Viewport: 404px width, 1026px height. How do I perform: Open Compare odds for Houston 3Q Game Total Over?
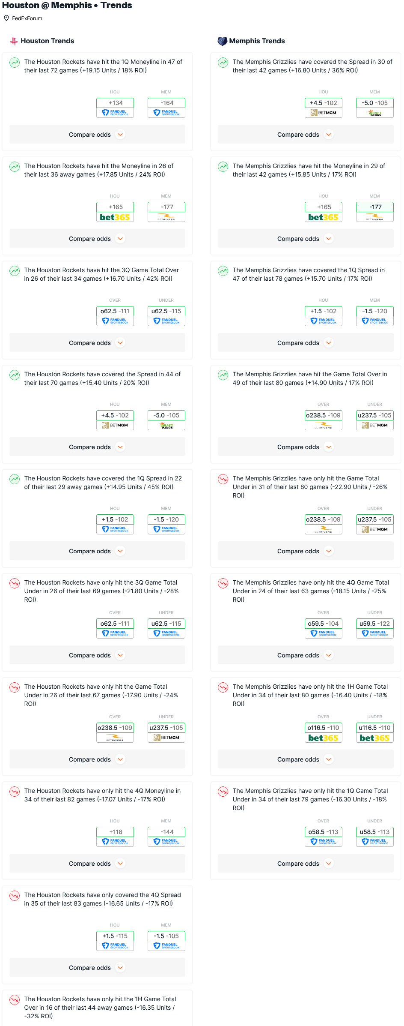97,343
